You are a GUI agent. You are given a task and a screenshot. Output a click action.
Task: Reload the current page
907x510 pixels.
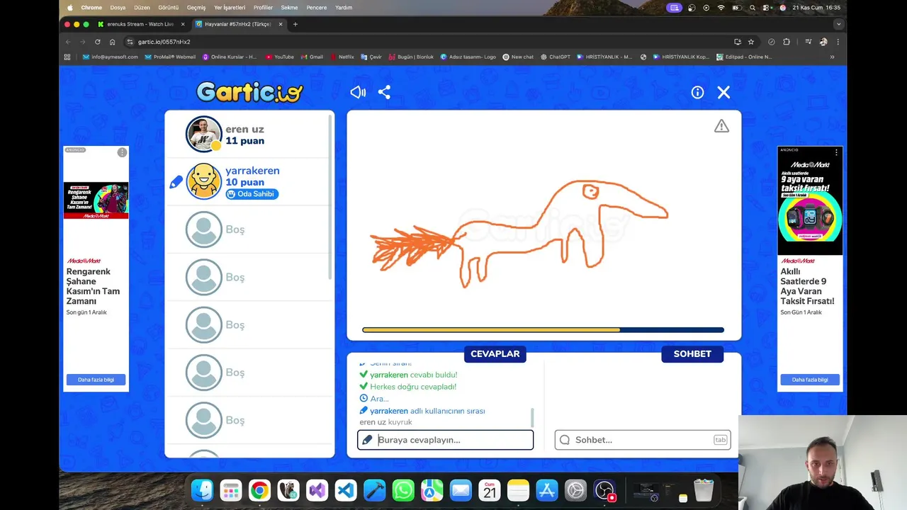(97, 42)
